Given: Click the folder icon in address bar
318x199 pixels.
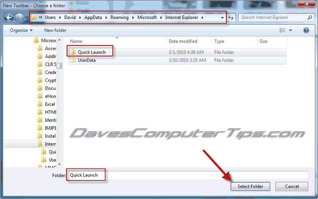Looking at the screenshot, I should tap(34, 17).
